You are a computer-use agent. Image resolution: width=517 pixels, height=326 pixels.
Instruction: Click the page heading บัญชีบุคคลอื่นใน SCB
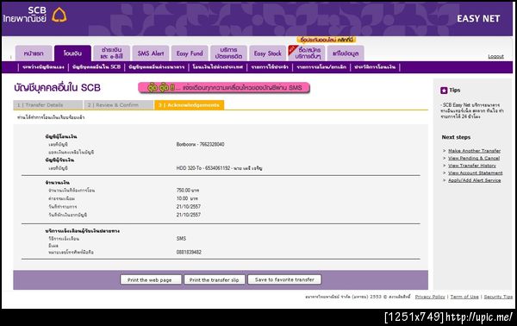pos(57,88)
